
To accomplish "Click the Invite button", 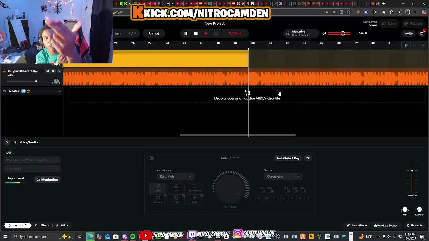I will pos(408,33).
